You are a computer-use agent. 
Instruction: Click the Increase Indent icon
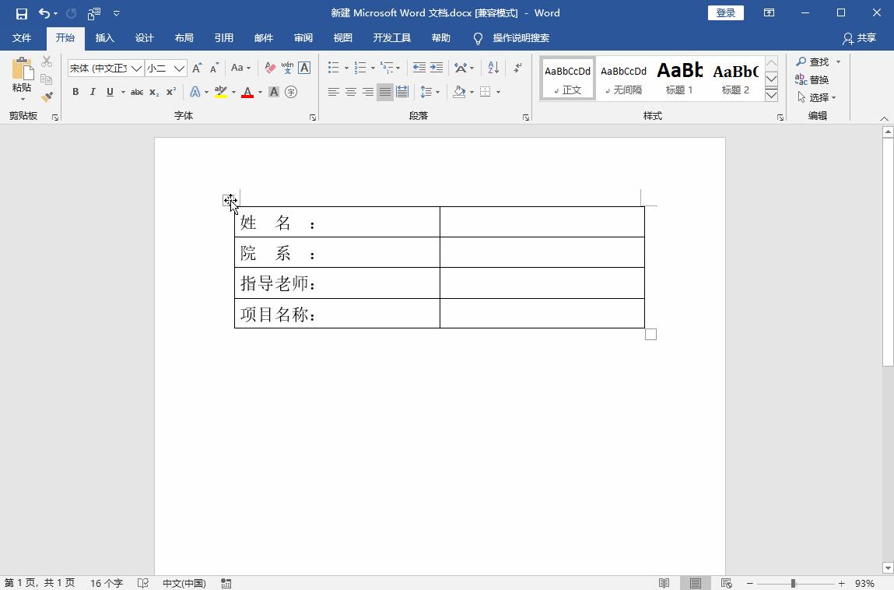[436, 68]
